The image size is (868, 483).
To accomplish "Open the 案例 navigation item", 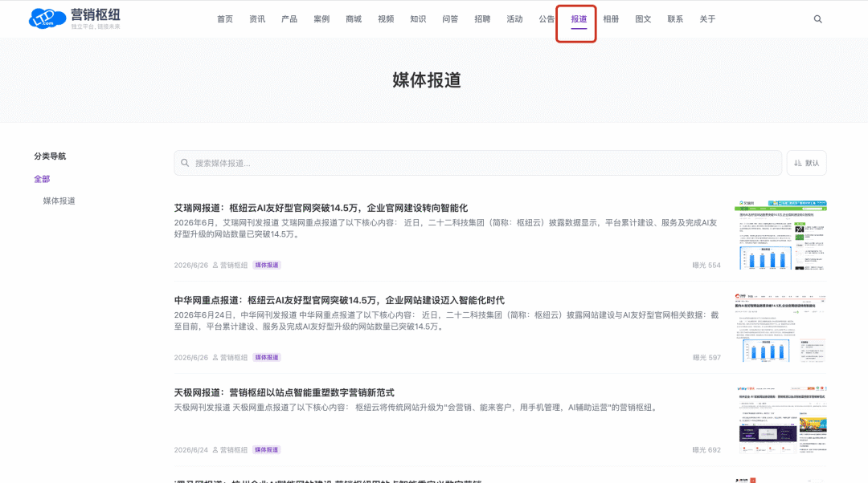I will point(321,18).
